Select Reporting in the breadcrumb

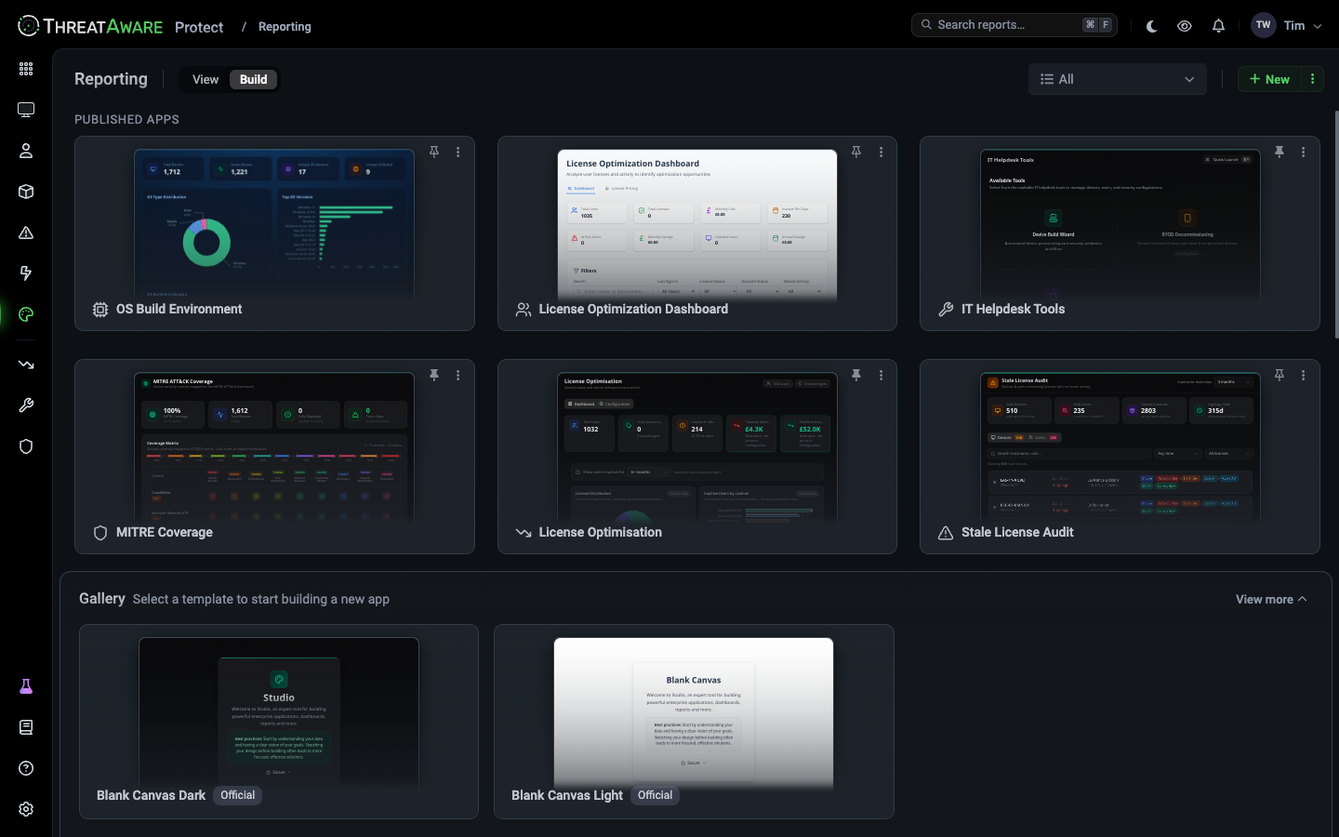[x=285, y=27]
